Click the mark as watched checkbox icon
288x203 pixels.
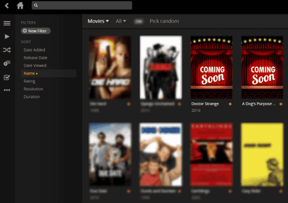tap(7, 77)
